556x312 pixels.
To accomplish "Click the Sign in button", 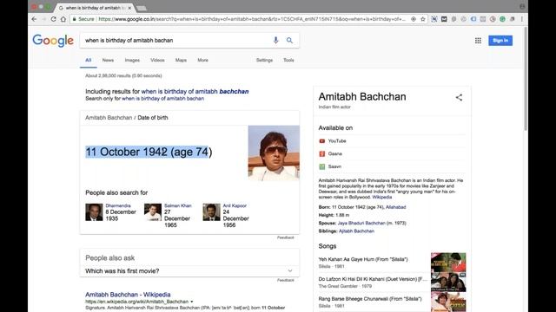I will [x=500, y=41].
